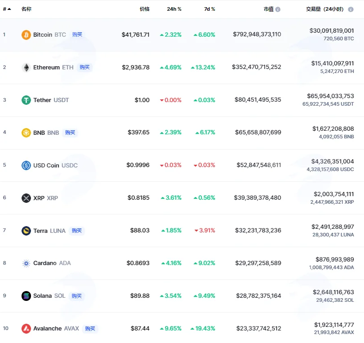The image size is (364, 343).
Task: Click the Tether green logo icon
Action: pos(26,100)
